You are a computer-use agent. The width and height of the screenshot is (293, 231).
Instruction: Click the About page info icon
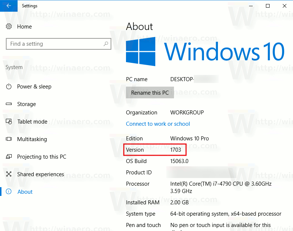9,192
